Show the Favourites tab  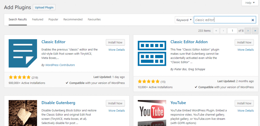[x=94, y=20]
